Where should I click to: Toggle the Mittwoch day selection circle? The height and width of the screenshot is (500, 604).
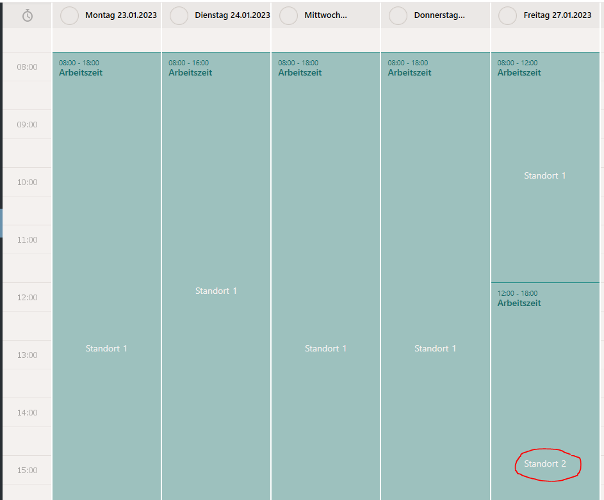tap(288, 15)
